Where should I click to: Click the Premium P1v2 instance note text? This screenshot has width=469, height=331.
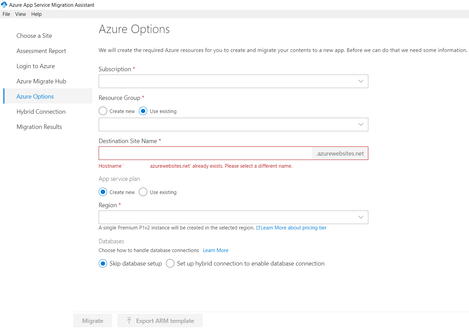pyautogui.click(x=176, y=228)
